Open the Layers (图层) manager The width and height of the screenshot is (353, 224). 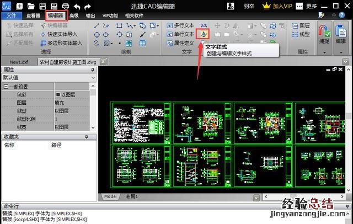[x=301, y=25]
